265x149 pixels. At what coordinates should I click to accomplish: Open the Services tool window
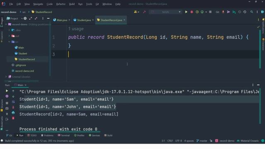click(94, 135)
